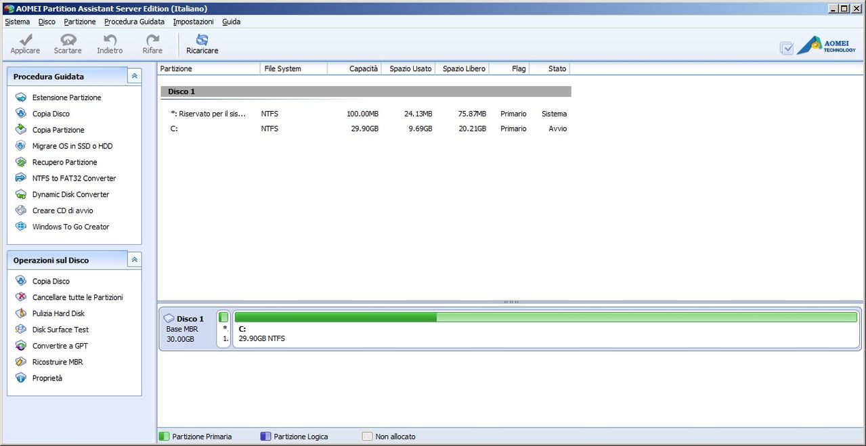This screenshot has width=866, height=446.
Task: Open the Partizione menu
Action: [80, 22]
